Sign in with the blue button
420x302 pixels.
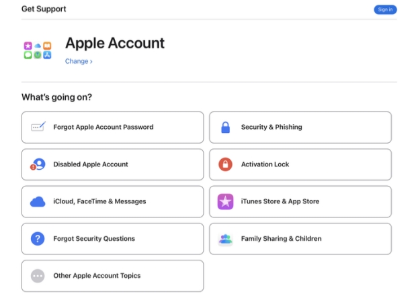pyautogui.click(x=385, y=9)
